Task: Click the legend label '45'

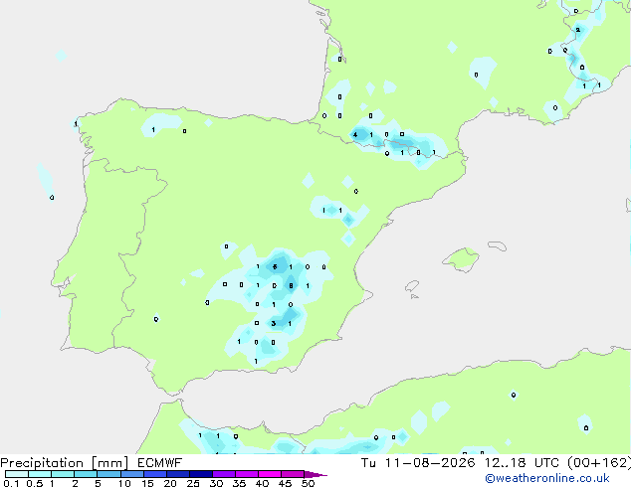Action: click(285, 483)
